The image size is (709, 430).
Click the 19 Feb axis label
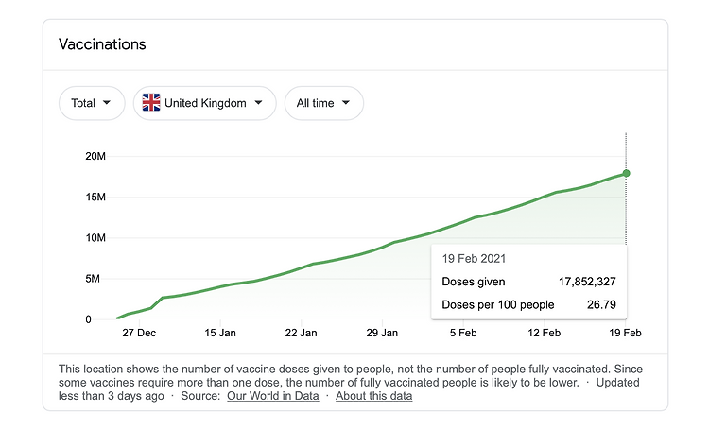[626, 333]
